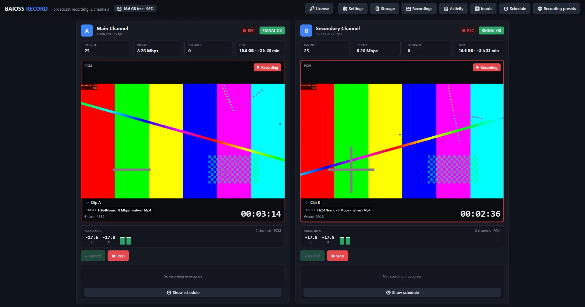Screen dimensions: 585x307
Task: Click the BAIOSS RECORD logo
Action: (x=26, y=9)
